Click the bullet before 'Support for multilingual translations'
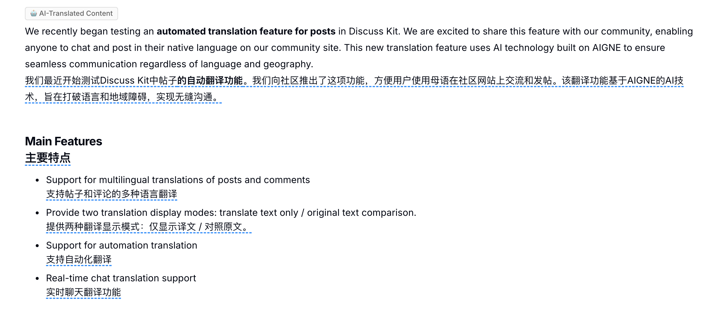720x317 pixels. (37, 180)
